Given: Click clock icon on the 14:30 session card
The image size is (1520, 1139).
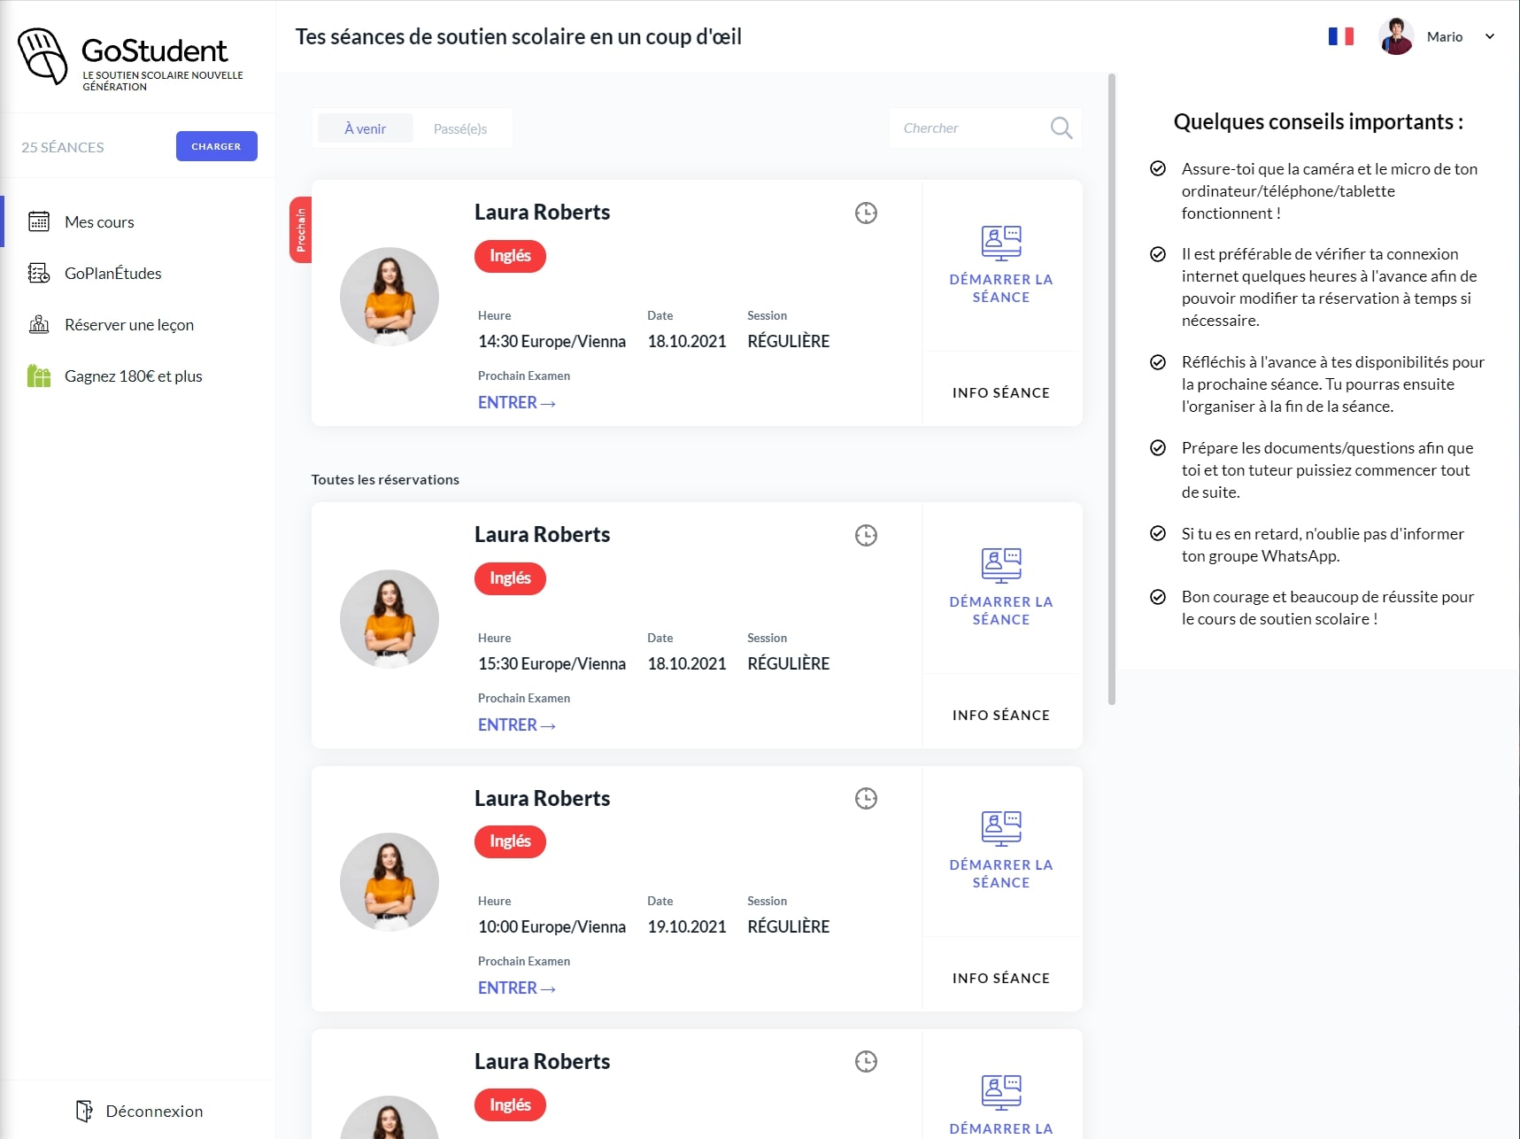Looking at the screenshot, I should (x=866, y=213).
